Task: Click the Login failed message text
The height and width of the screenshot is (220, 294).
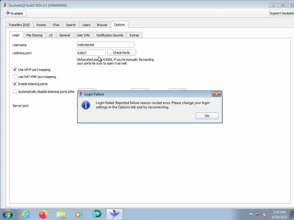Action: (x=153, y=105)
